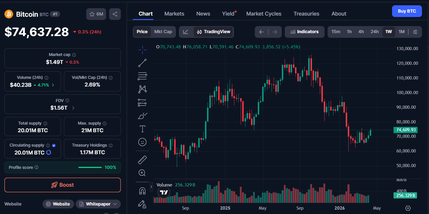Open the forecasting and measurement tool
Screen dimensions: 429x214
click(143, 102)
